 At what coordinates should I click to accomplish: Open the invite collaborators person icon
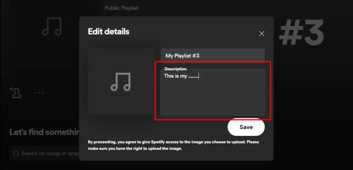(16, 93)
